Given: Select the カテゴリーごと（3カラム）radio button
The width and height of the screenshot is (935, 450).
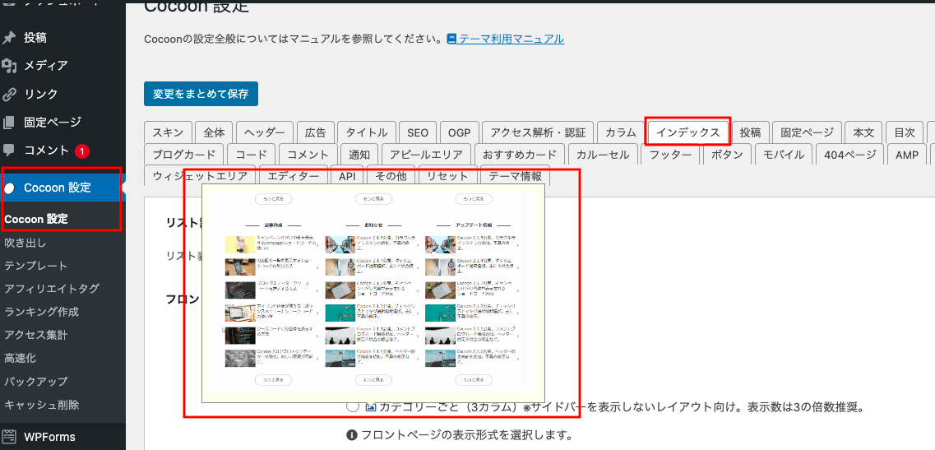Looking at the screenshot, I should point(353,406).
